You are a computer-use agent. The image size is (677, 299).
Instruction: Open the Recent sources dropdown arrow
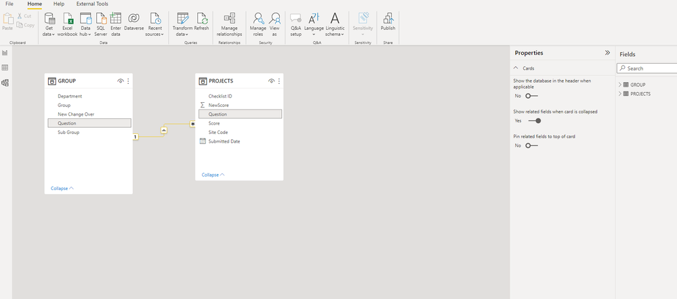(163, 34)
